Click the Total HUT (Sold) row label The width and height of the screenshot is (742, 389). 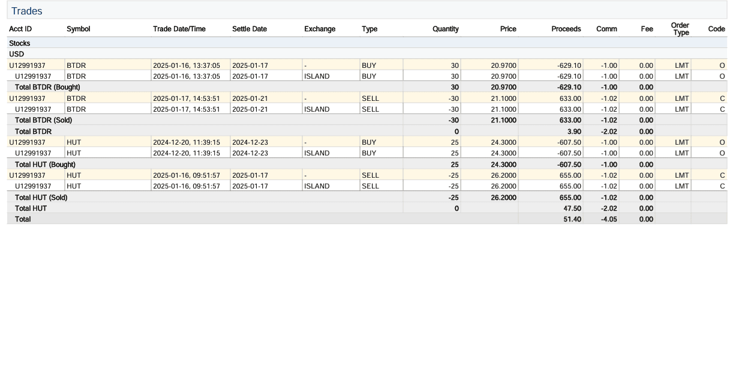click(41, 198)
